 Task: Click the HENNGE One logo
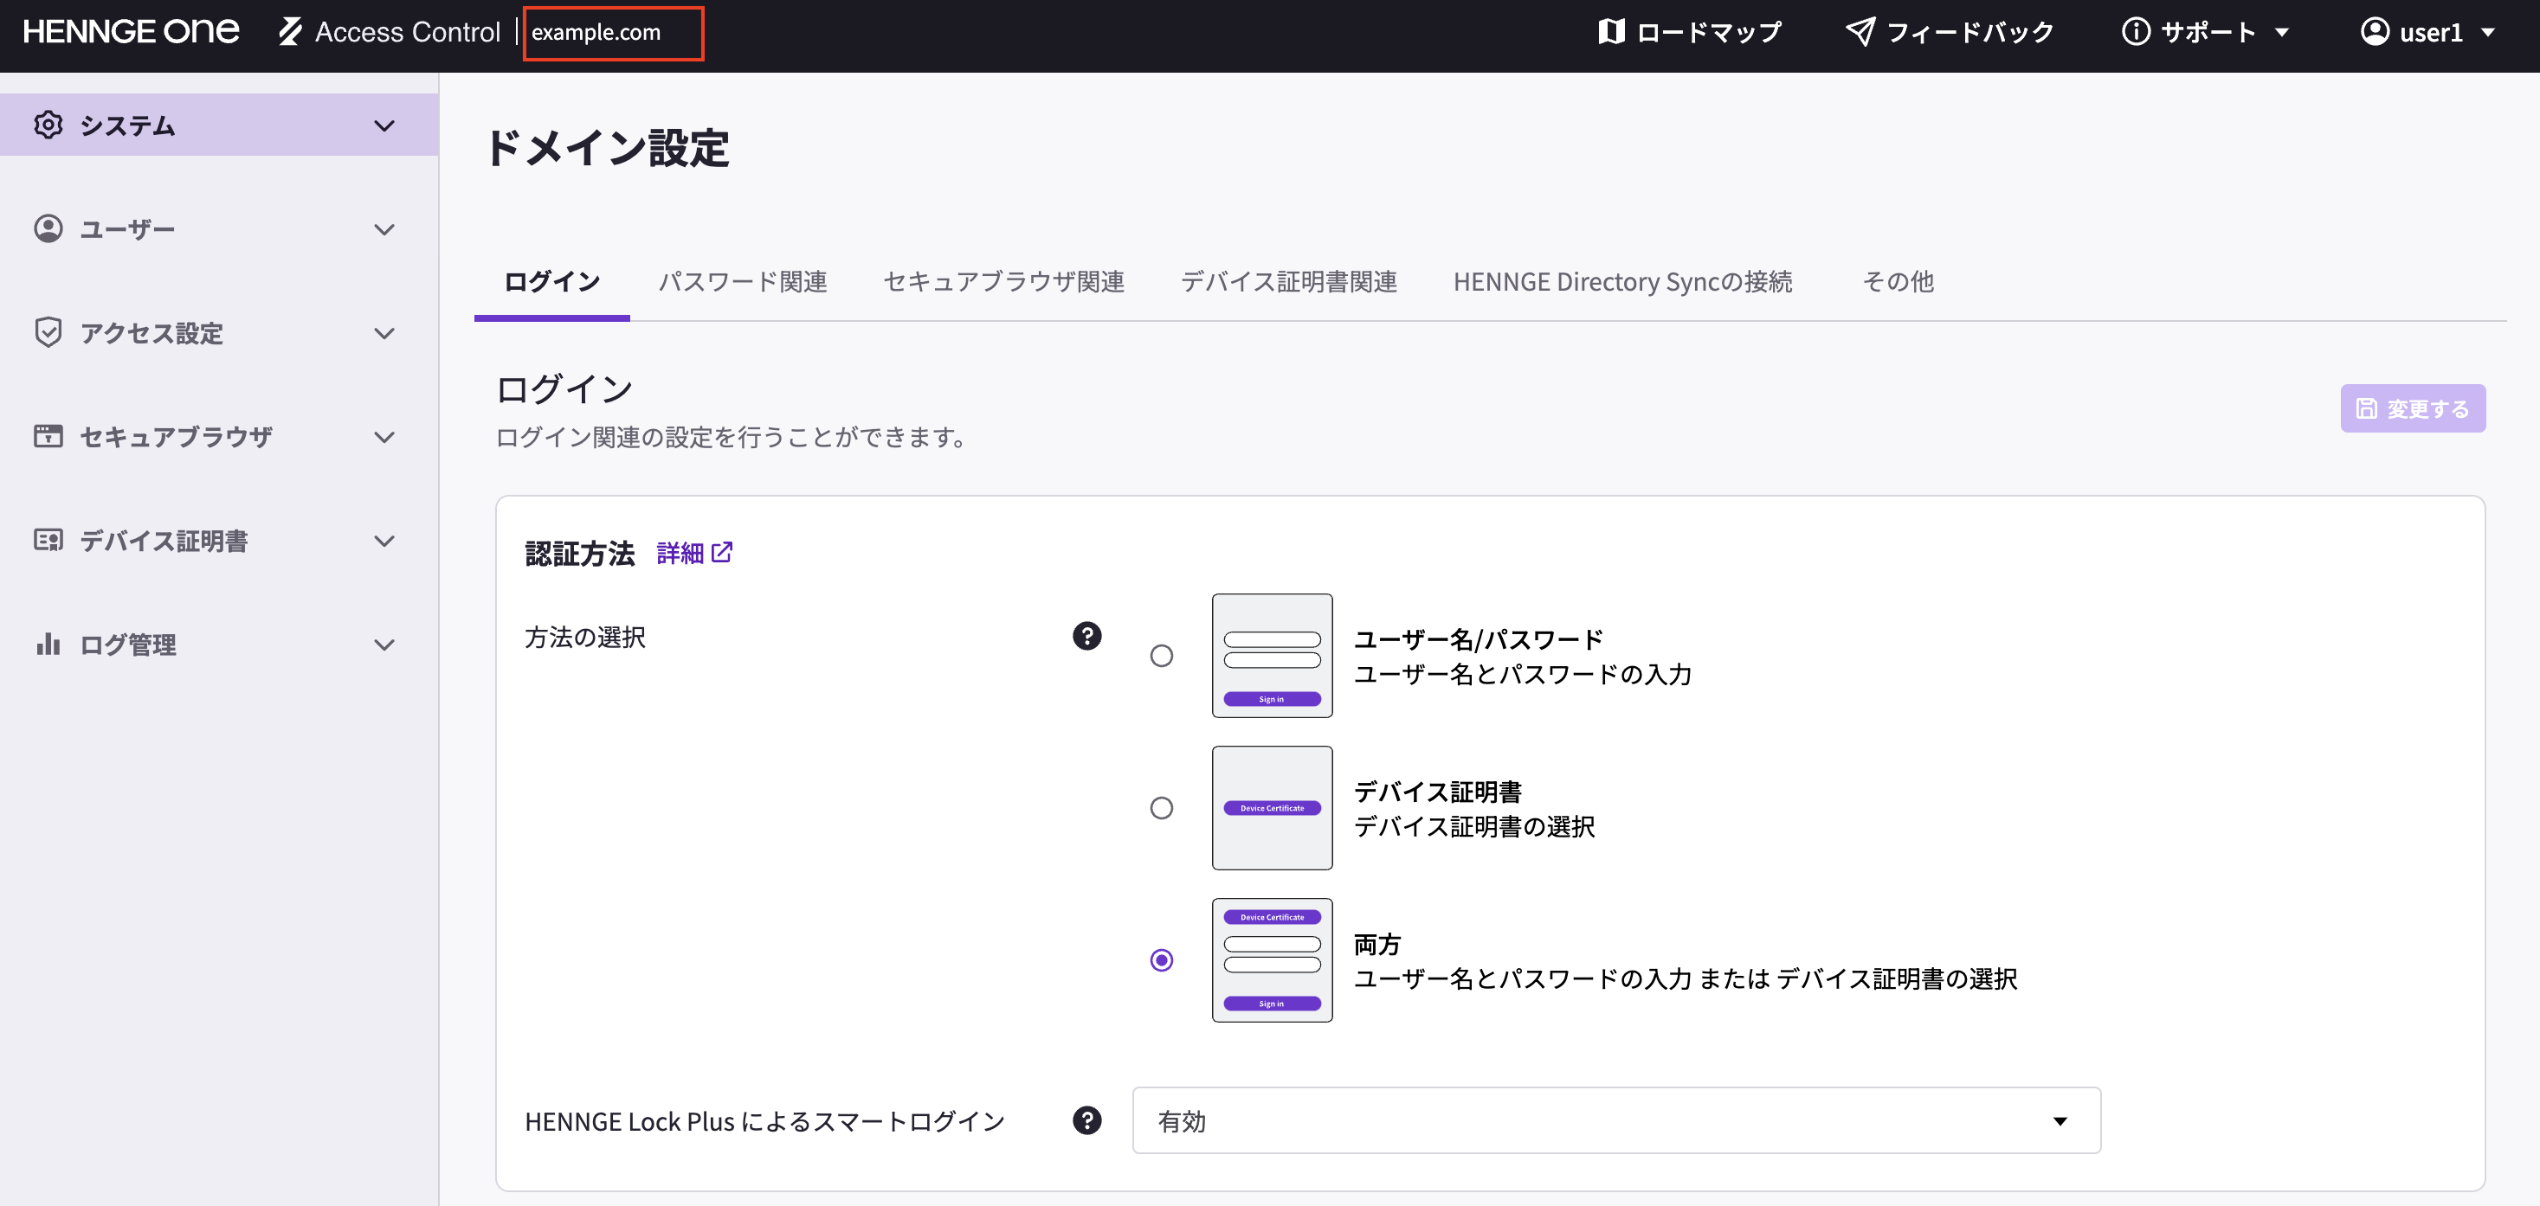click(130, 31)
